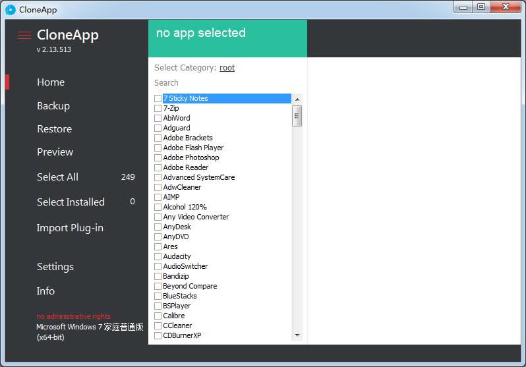Check the Alcohol 120% checkbox

point(158,207)
